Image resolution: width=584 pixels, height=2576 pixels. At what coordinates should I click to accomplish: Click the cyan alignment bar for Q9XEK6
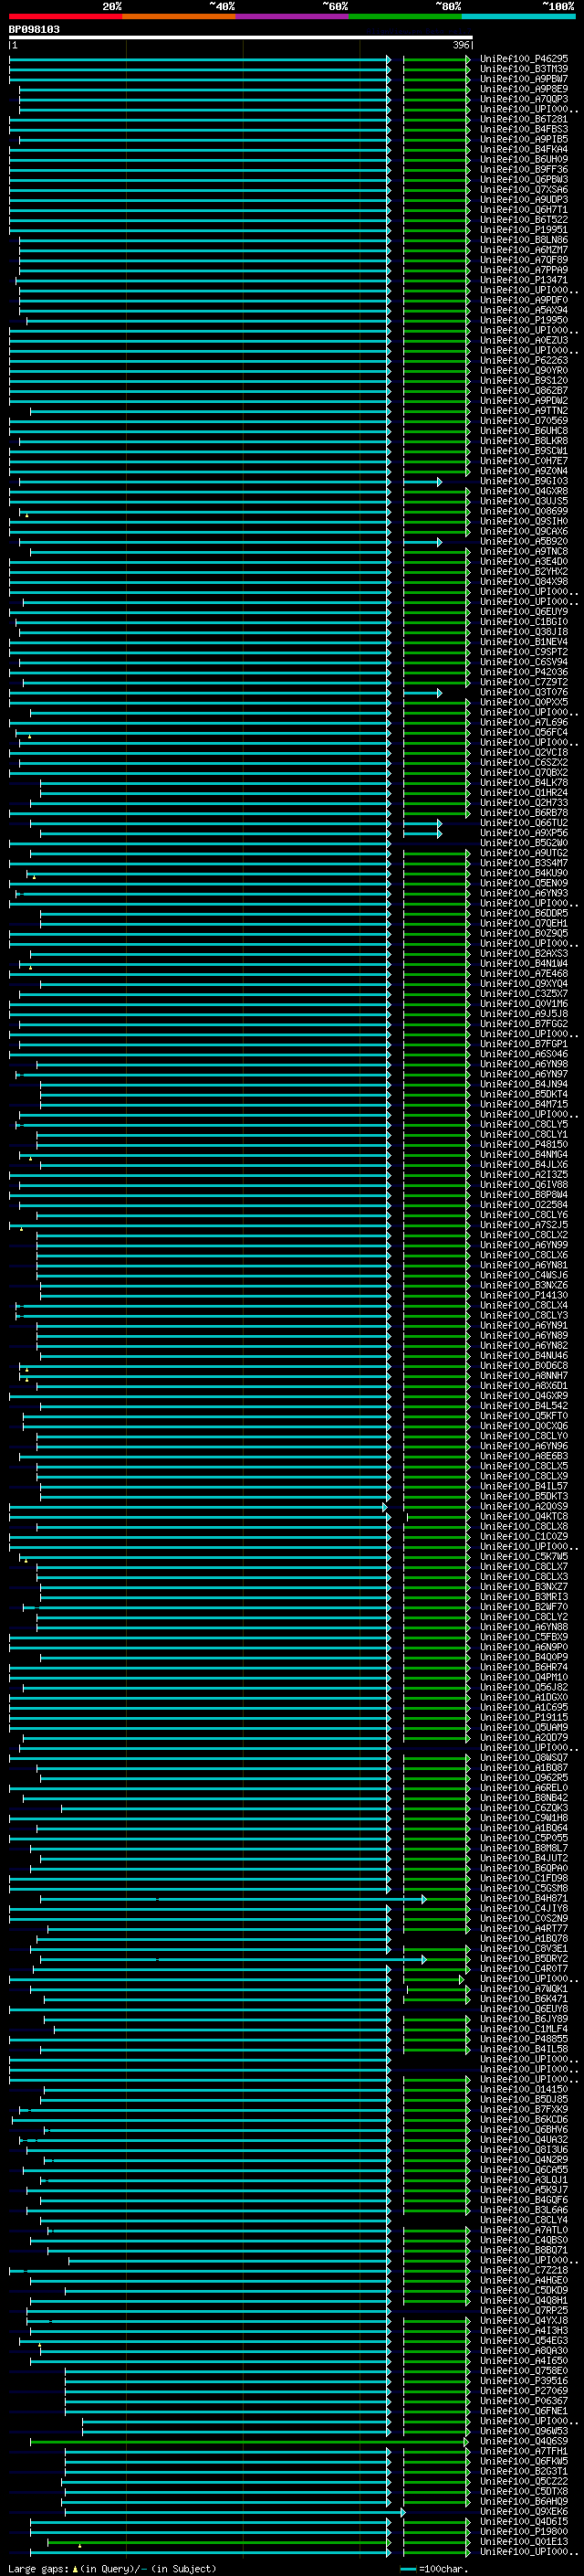click(235, 2511)
